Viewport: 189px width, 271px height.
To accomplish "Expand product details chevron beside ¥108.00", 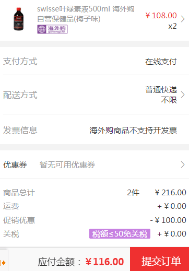I will pos(183,19).
